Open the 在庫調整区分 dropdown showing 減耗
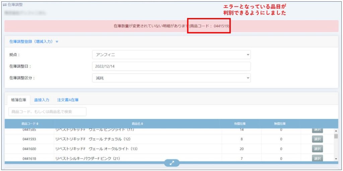Viewport: 343px width, 171px height. [x=171, y=78]
